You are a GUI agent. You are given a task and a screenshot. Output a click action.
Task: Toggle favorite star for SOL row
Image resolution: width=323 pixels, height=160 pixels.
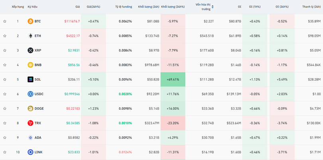[5, 80]
